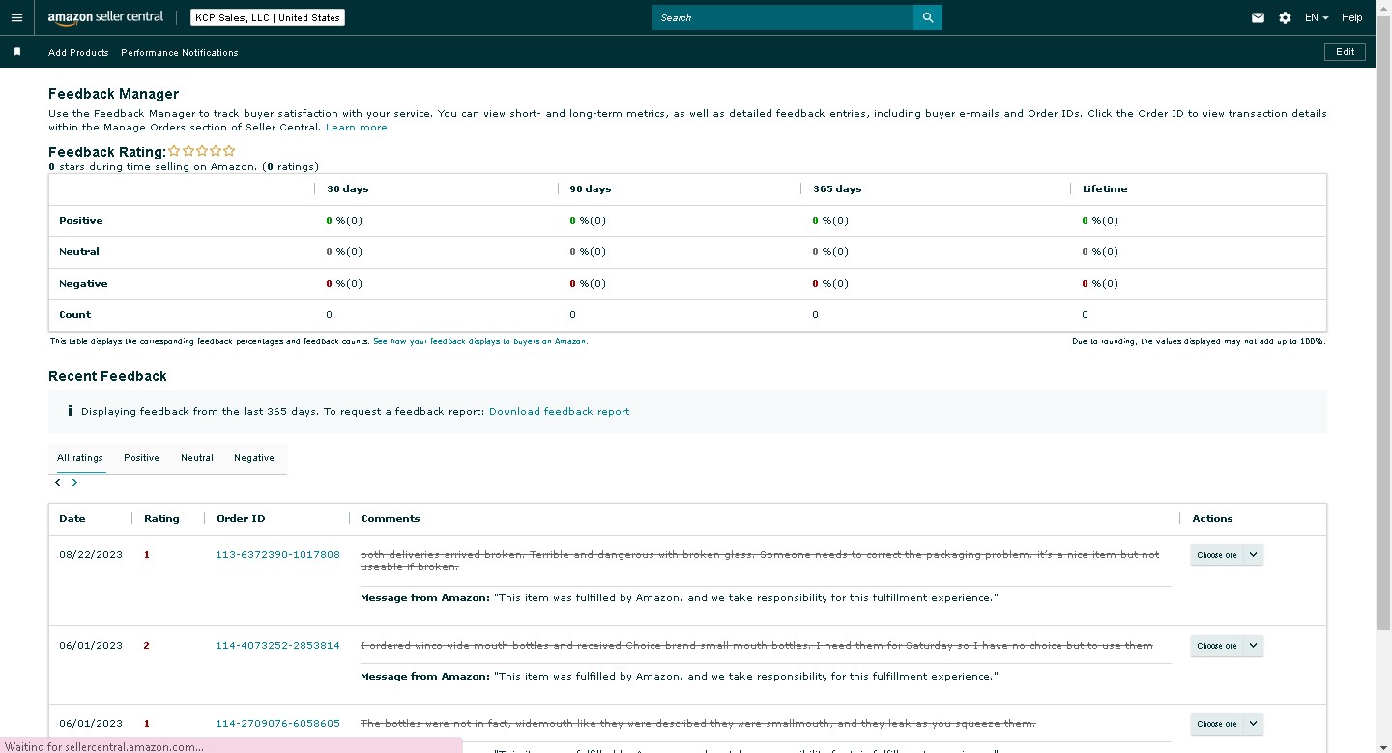This screenshot has height=753, width=1392.
Task: Open Choose one dropdown for order 113-6372390-1017808
Action: [x=1227, y=555]
